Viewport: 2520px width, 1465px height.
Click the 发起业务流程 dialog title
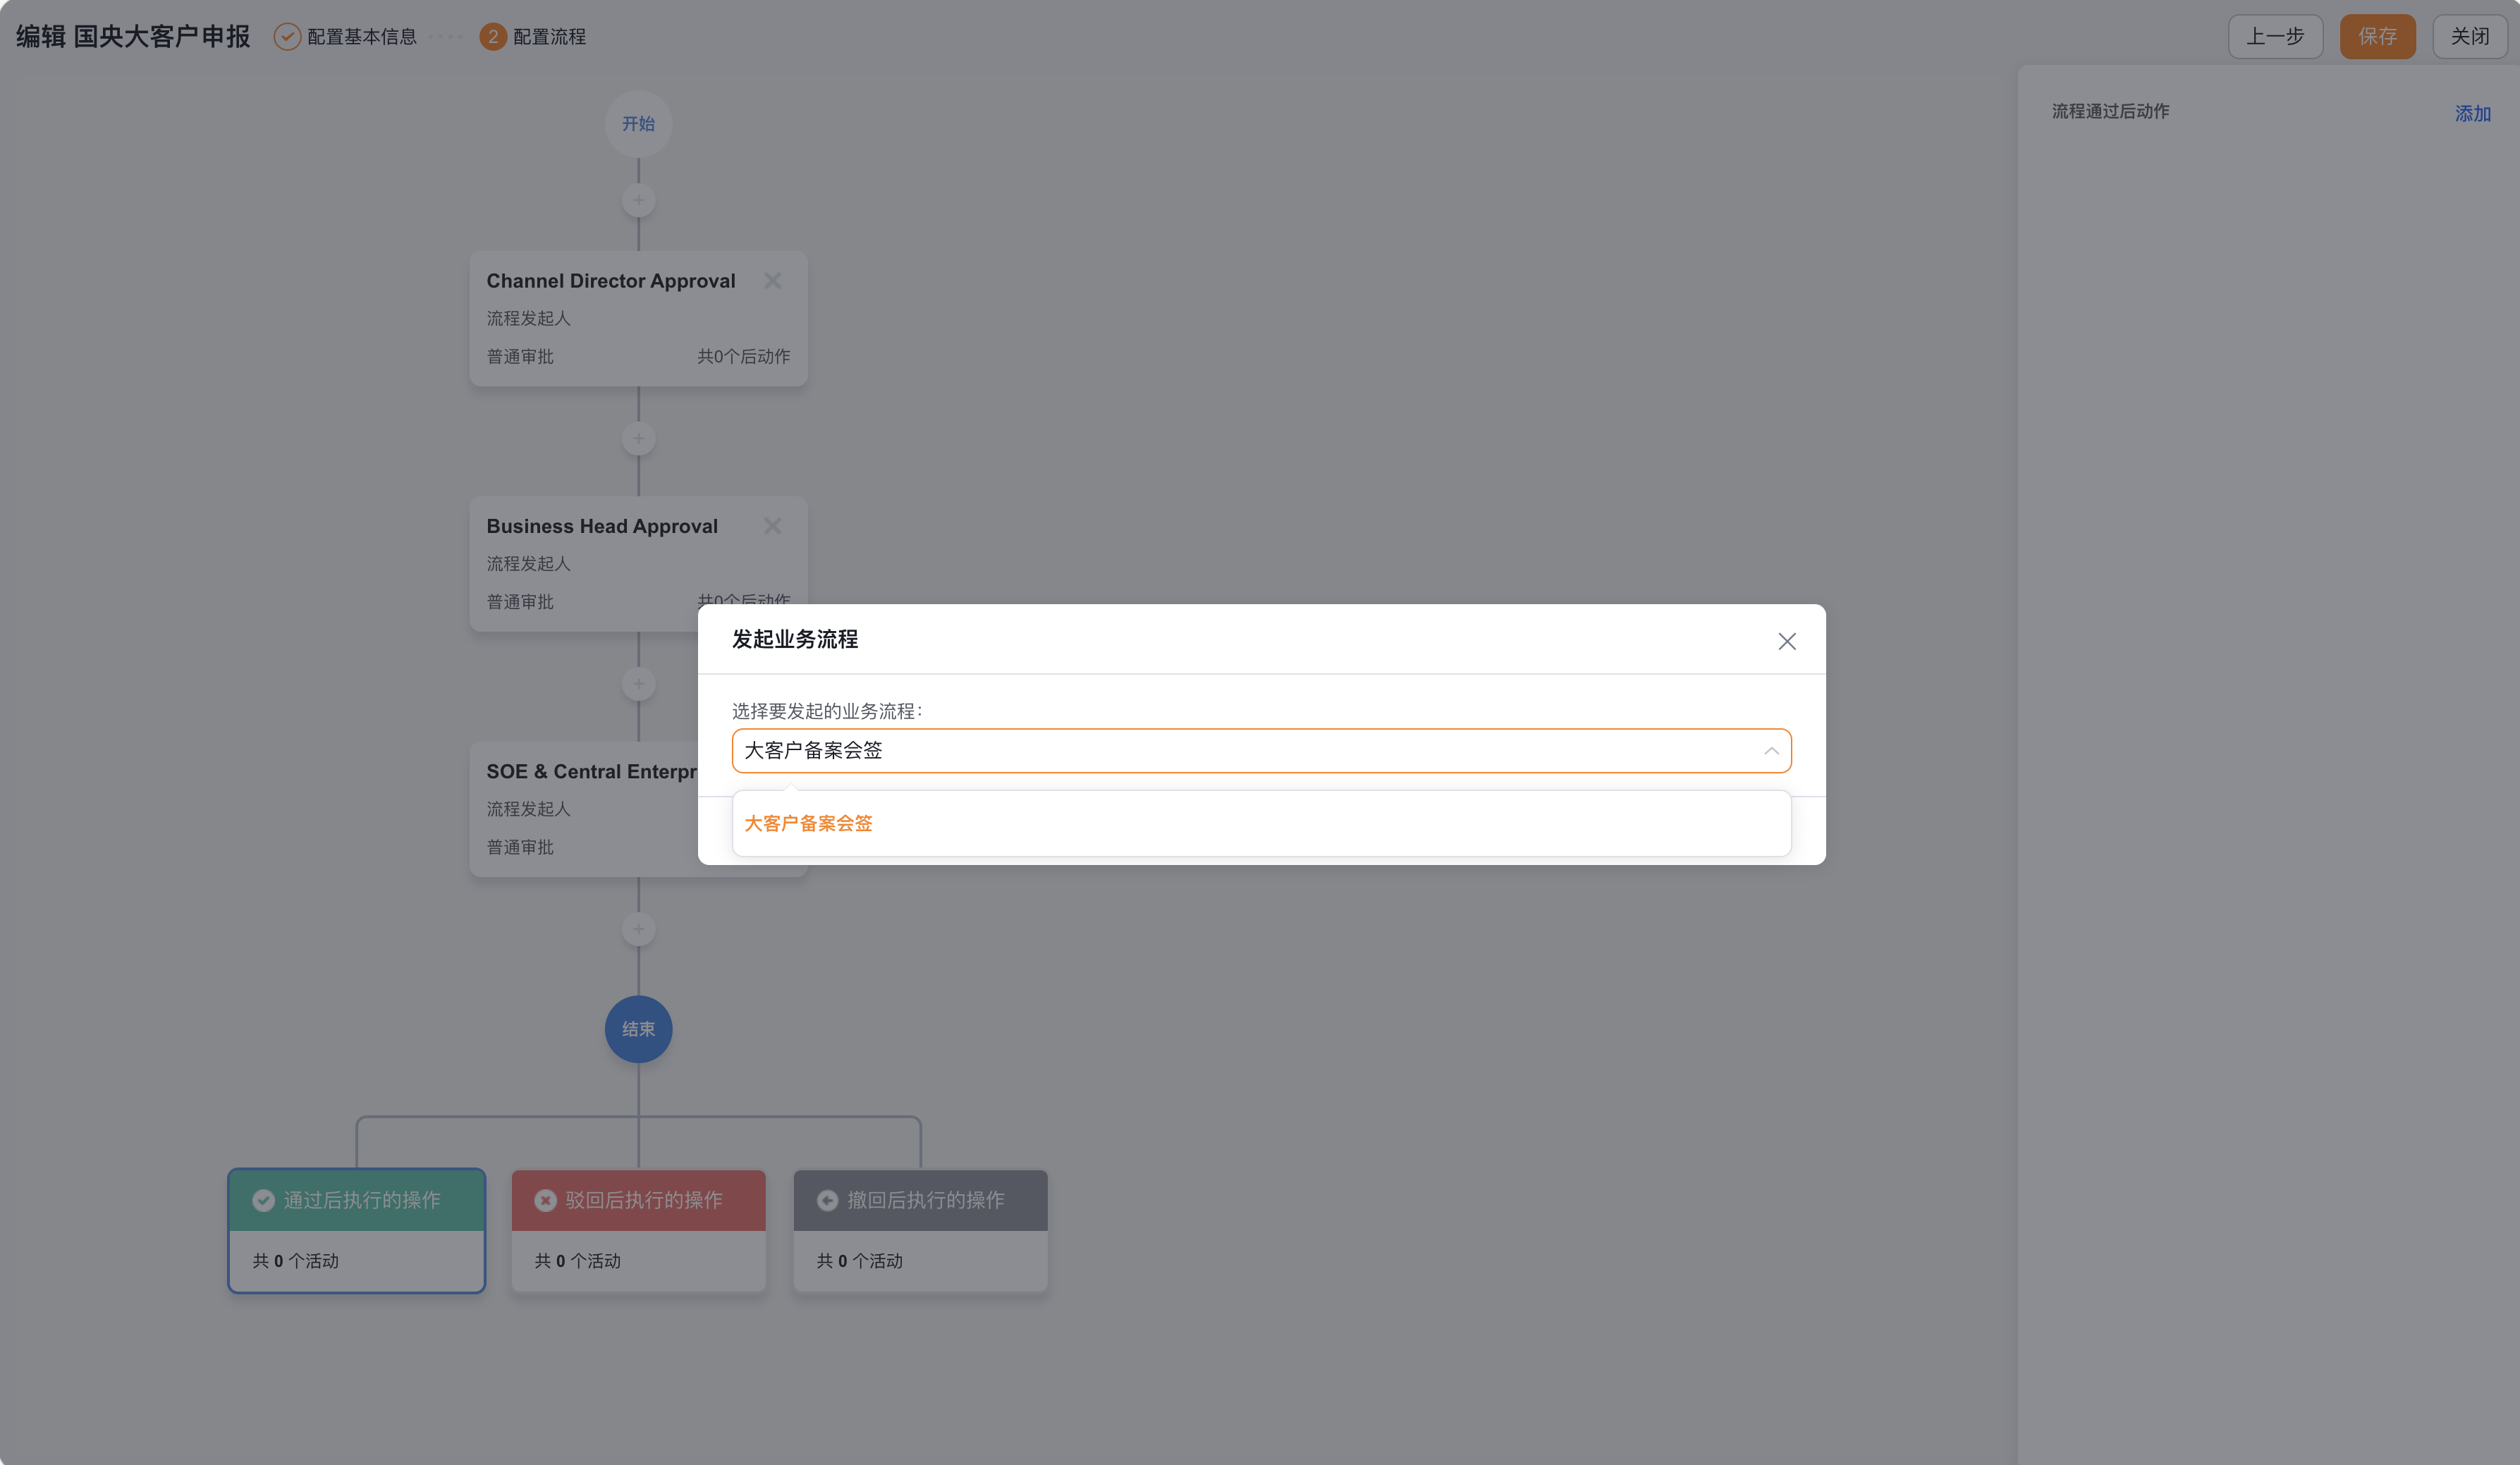(x=794, y=639)
